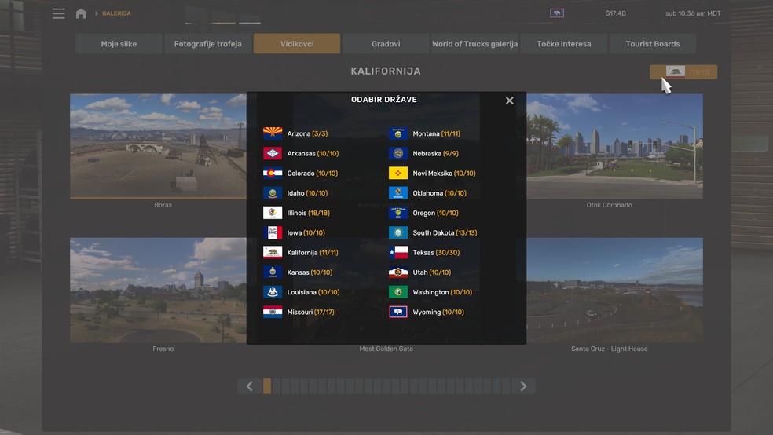Go to next gallery page arrow
This screenshot has height=435, width=773.
coord(523,386)
